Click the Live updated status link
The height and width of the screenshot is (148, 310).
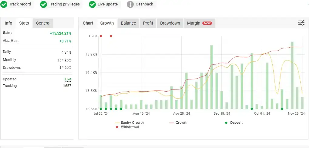click(68, 79)
